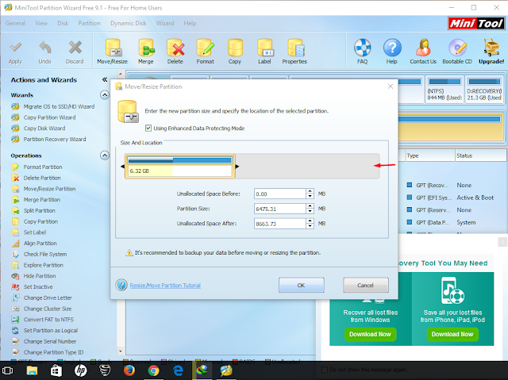Click the Unallocated Space After input field
This screenshot has height=380, width=508.
click(x=280, y=224)
